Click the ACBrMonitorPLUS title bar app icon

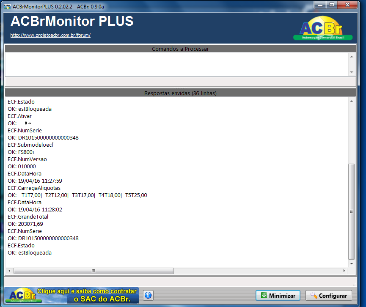7,6
